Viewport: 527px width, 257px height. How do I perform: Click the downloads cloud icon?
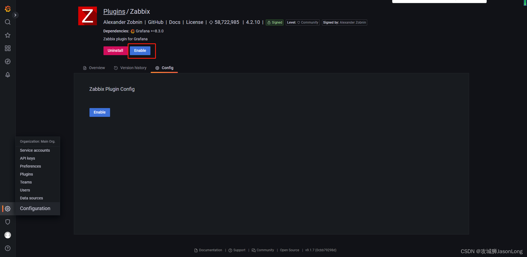(211, 22)
